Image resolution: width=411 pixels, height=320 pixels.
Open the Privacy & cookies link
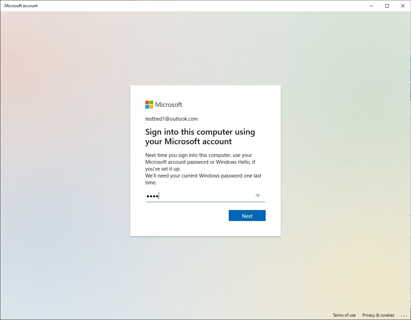pyautogui.click(x=378, y=315)
